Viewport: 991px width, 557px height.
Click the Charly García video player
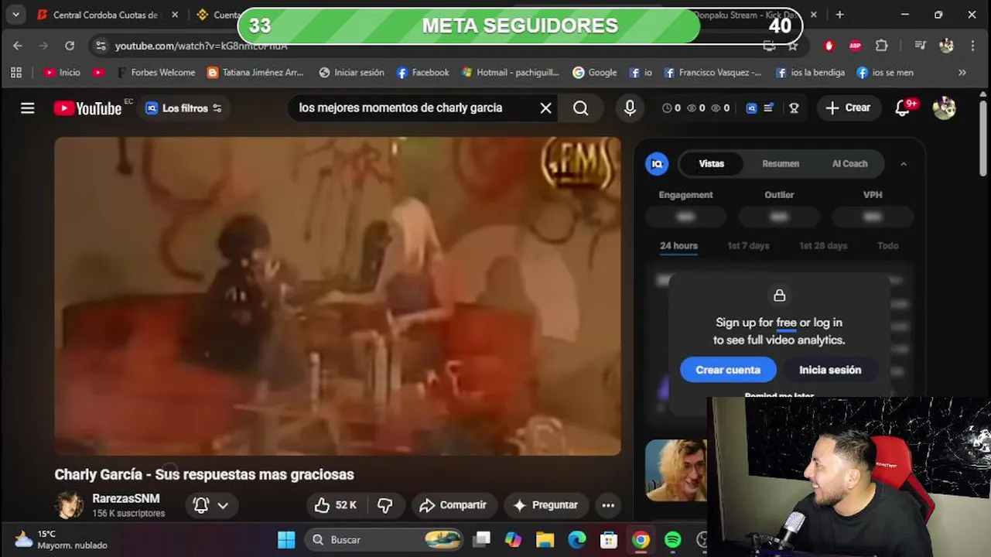tap(337, 296)
